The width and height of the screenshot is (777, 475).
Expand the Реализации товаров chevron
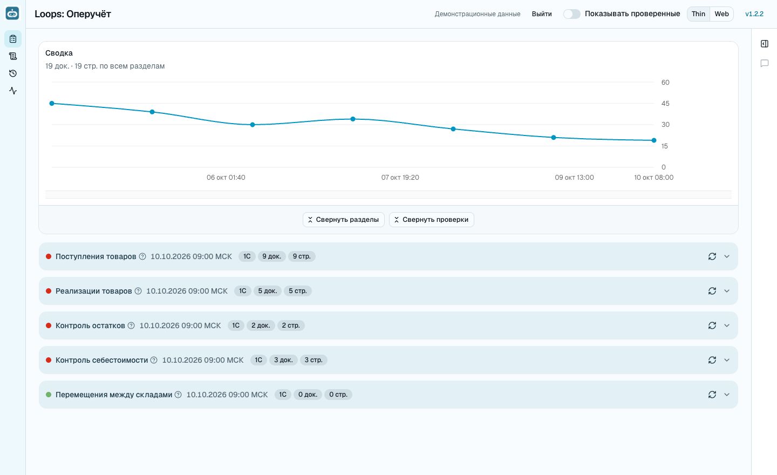pos(727,291)
